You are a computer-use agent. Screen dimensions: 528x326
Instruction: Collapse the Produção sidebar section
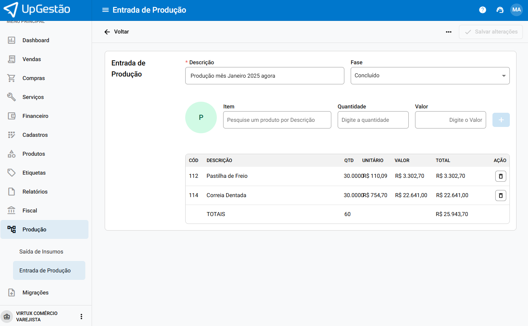click(44, 229)
